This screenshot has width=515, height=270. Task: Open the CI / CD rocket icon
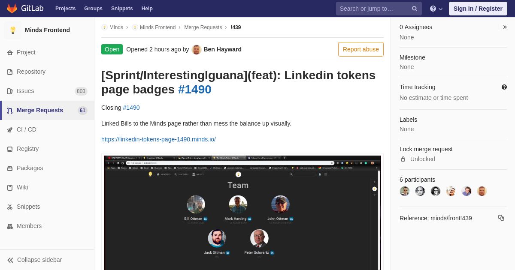pyautogui.click(x=10, y=130)
